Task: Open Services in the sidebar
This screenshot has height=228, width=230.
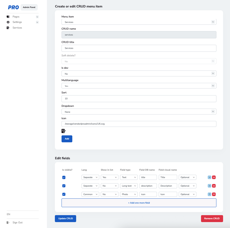Action: pyautogui.click(x=17, y=28)
